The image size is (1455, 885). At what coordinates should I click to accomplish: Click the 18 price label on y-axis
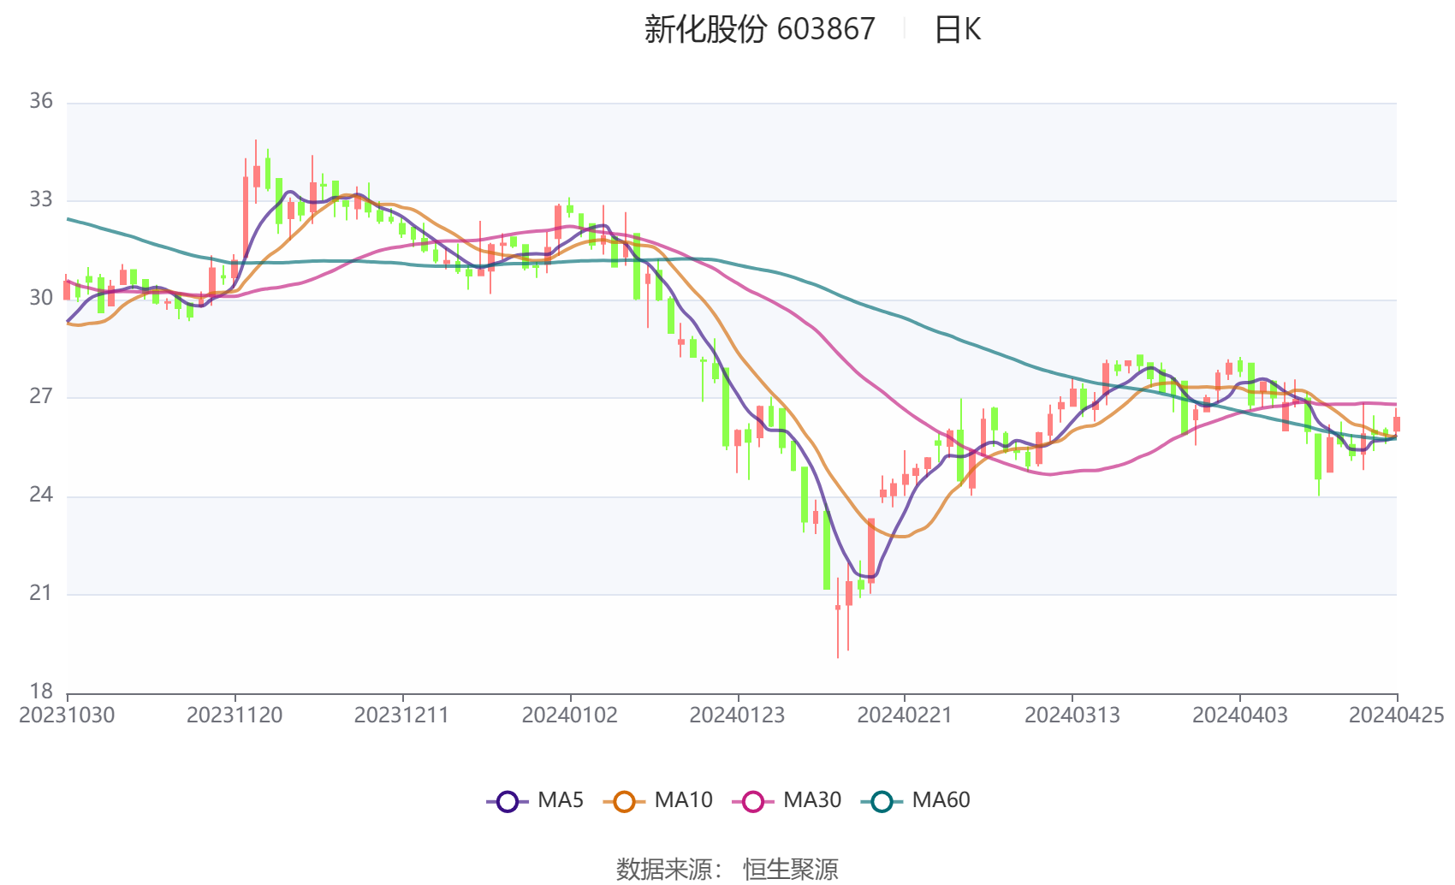tap(41, 692)
